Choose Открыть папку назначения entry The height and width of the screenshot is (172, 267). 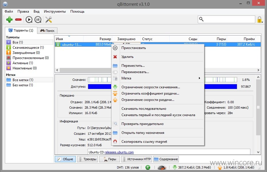click(x=158, y=133)
